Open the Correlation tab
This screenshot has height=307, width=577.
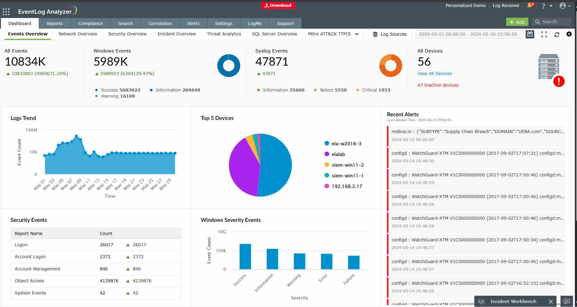(160, 23)
